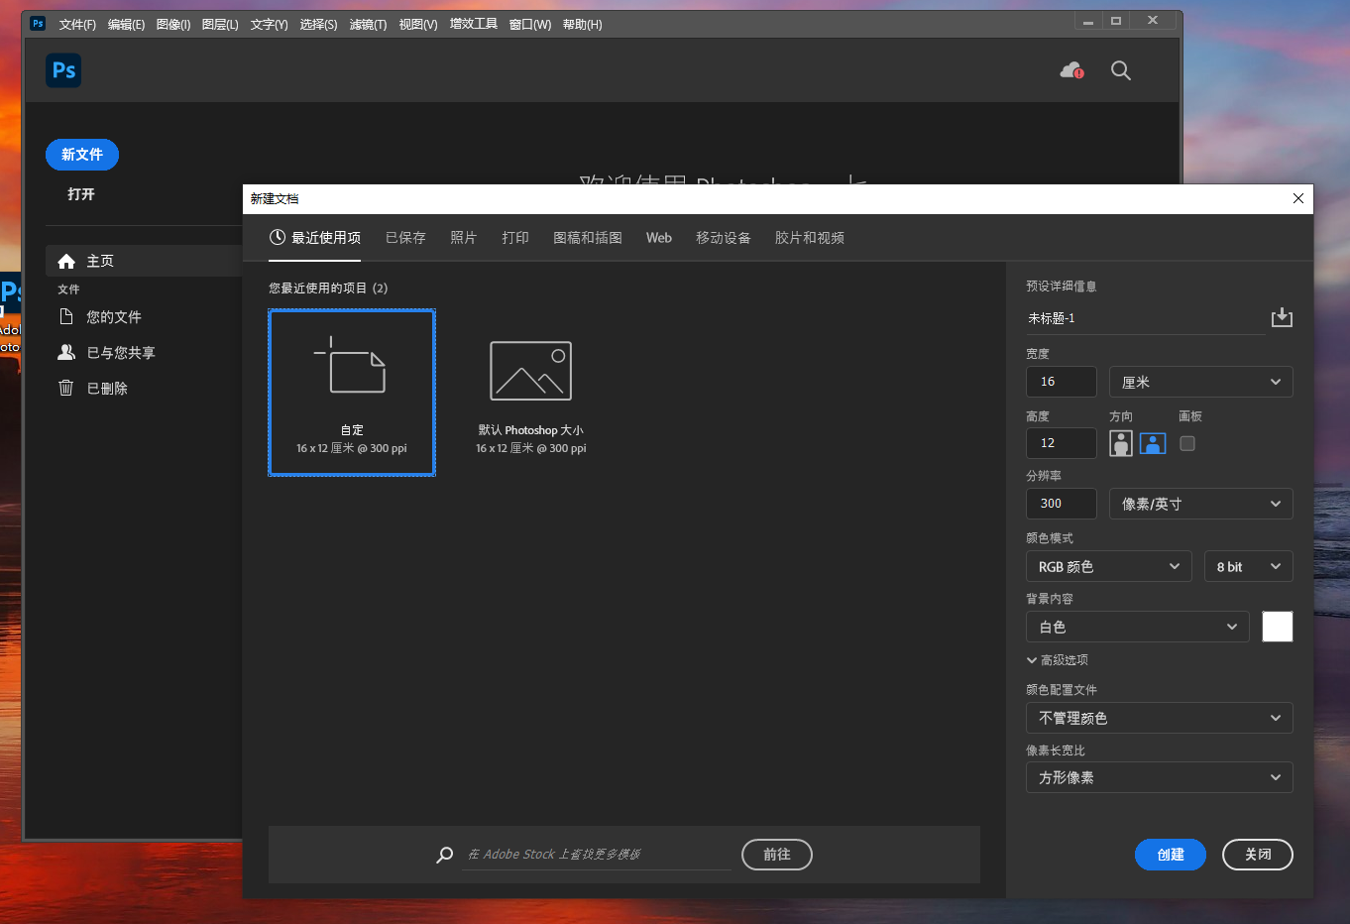Open the 增效工具 menu

click(474, 24)
